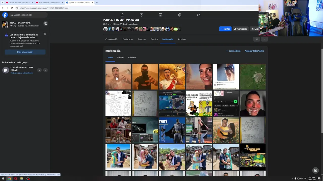323x181 pixels.
Task: Open the El Realteam banda green cartoon photo
Action: [x=253, y=157]
